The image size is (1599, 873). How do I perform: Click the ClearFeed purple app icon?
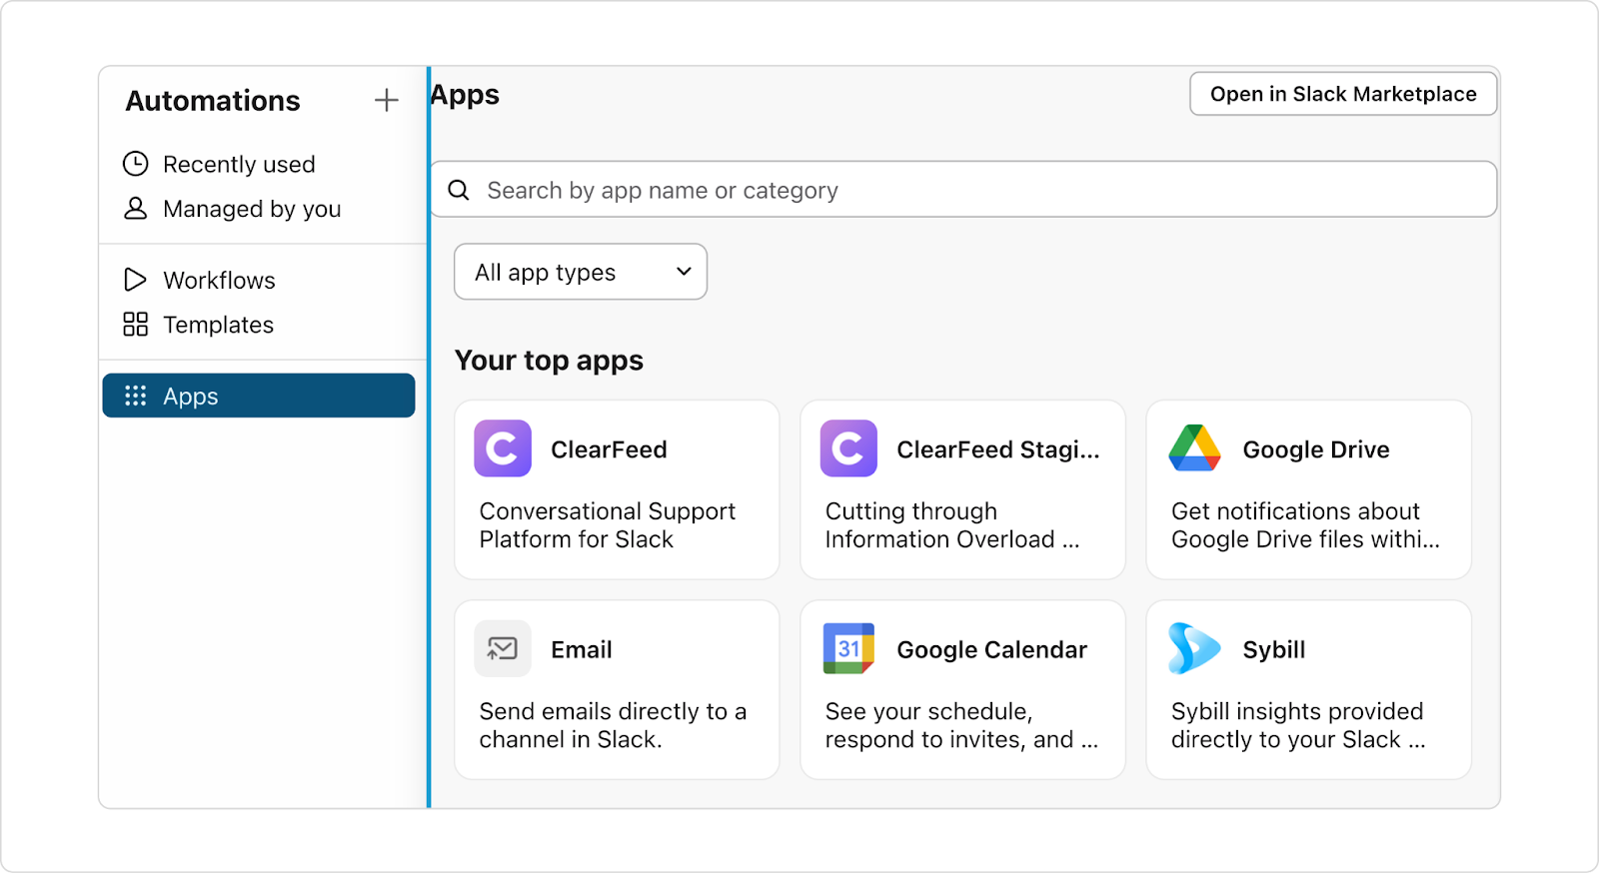503,448
